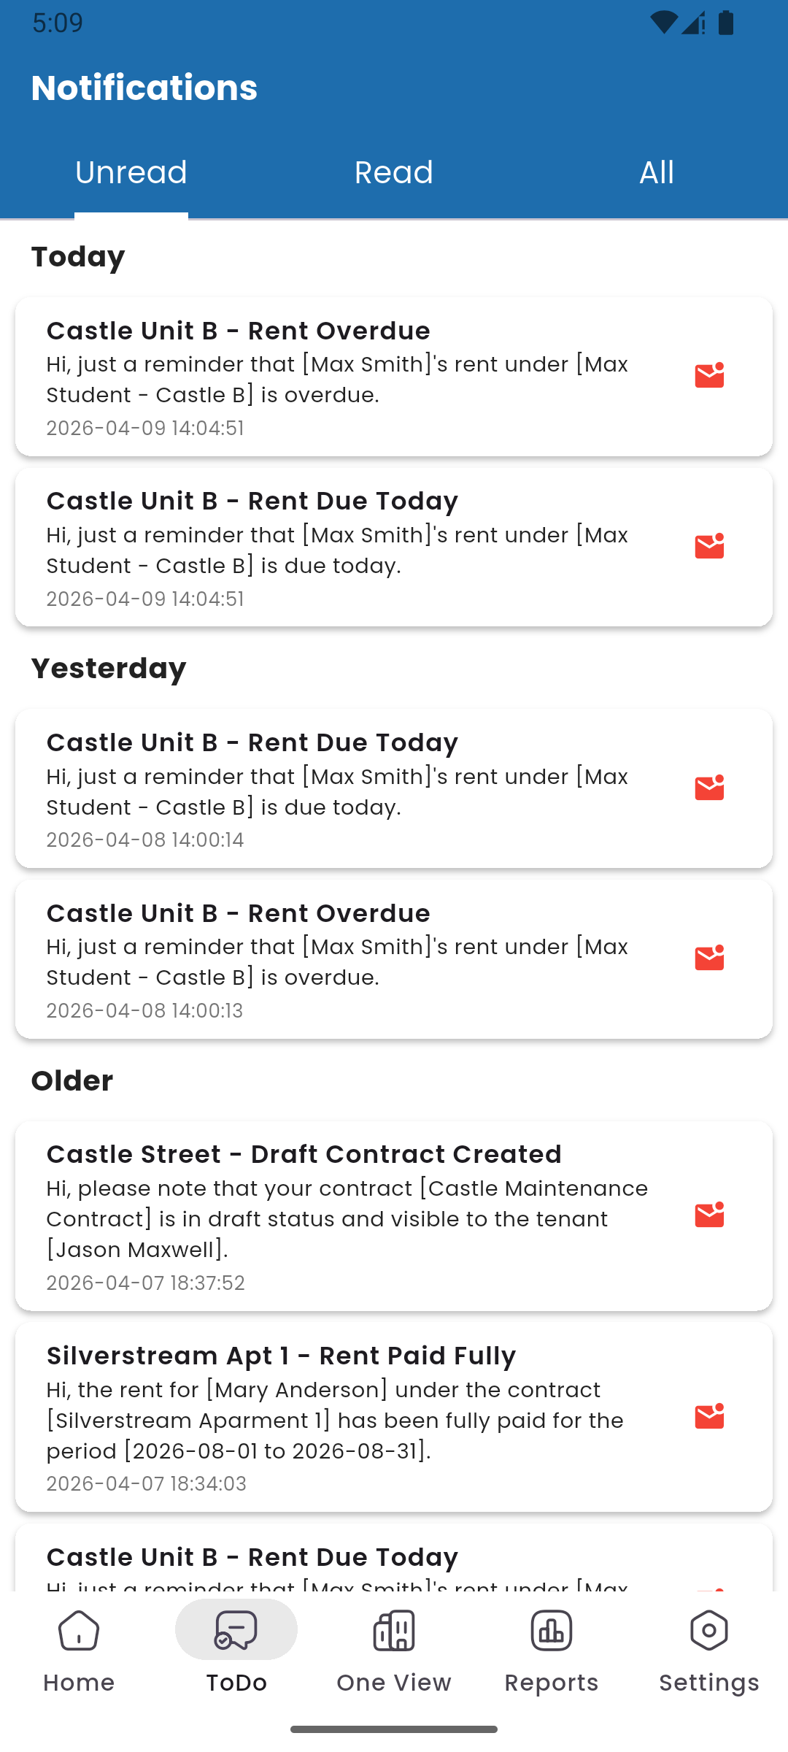The image size is (788, 1752).
Task: Tap unread envelope on today's Rent Overdue
Action: tap(709, 376)
